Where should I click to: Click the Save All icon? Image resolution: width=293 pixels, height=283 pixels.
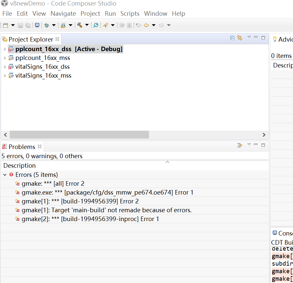point(28,25)
